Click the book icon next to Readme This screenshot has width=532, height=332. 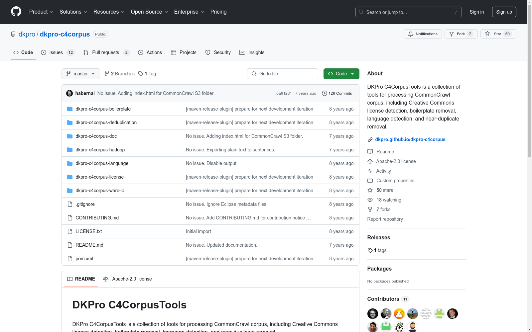[x=370, y=152]
